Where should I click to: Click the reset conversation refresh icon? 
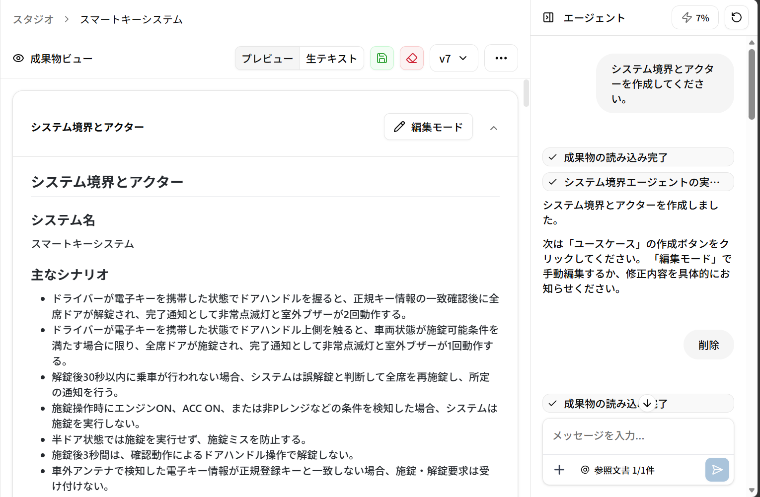[737, 18]
